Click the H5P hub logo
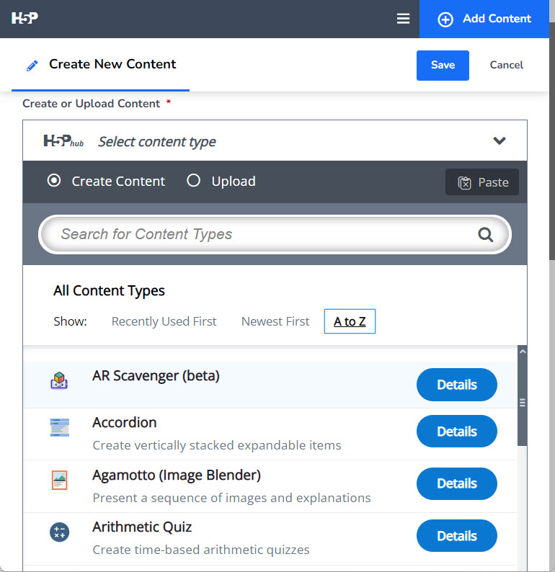Screen dimensions: 555x572 (63, 140)
